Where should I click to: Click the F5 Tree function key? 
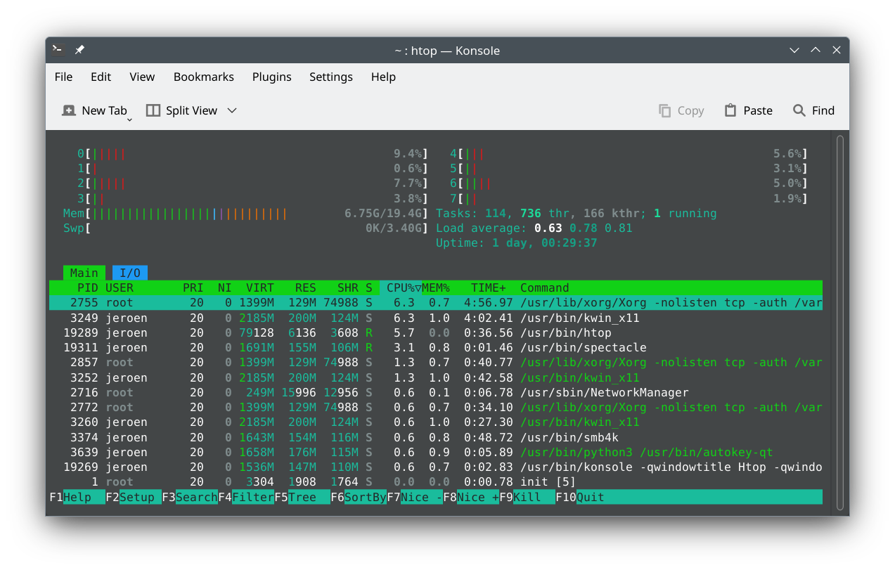coord(302,497)
